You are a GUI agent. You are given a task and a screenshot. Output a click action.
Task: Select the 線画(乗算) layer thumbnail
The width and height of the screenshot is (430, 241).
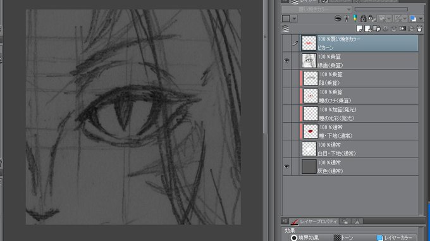(x=309, y=61)
